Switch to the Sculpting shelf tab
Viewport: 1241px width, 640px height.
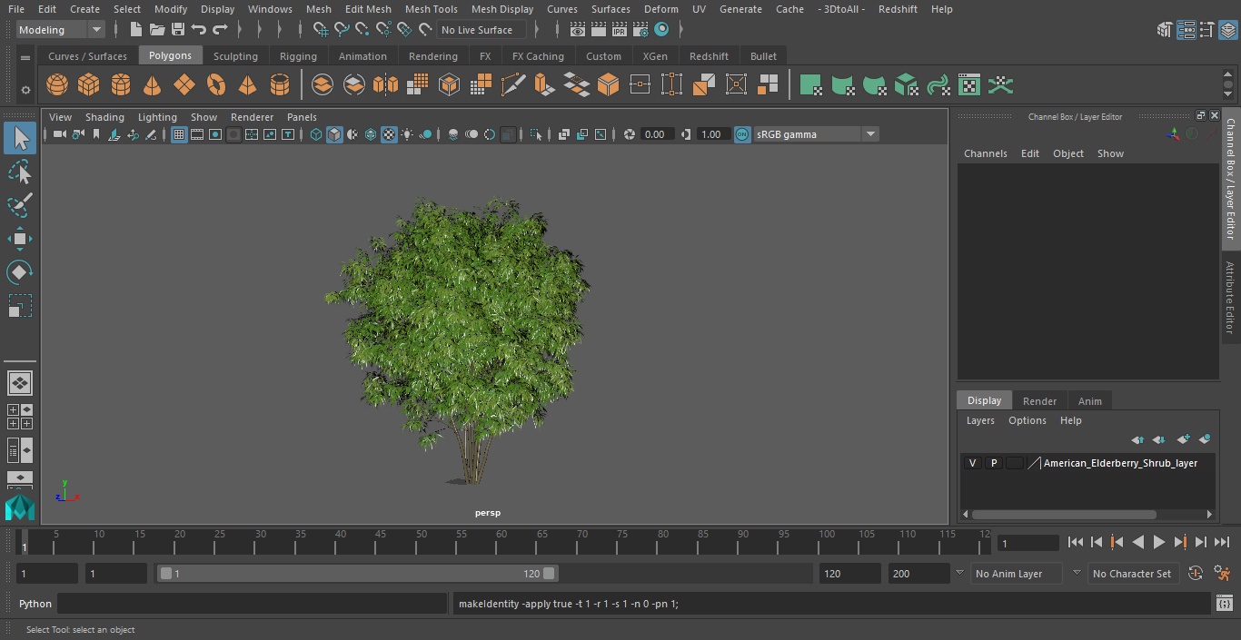[x=235, y=56]
